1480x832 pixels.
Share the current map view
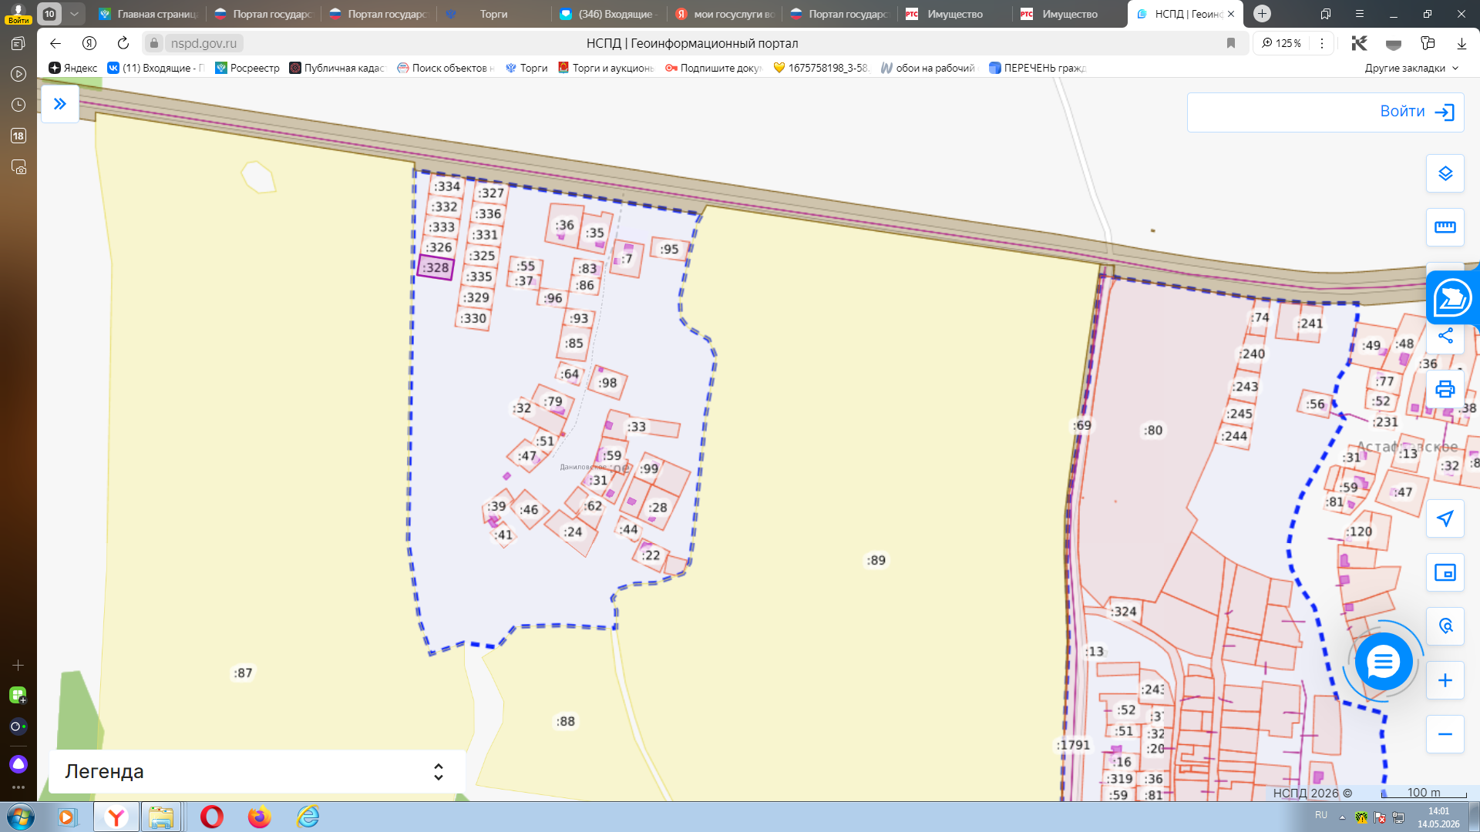1445,336
